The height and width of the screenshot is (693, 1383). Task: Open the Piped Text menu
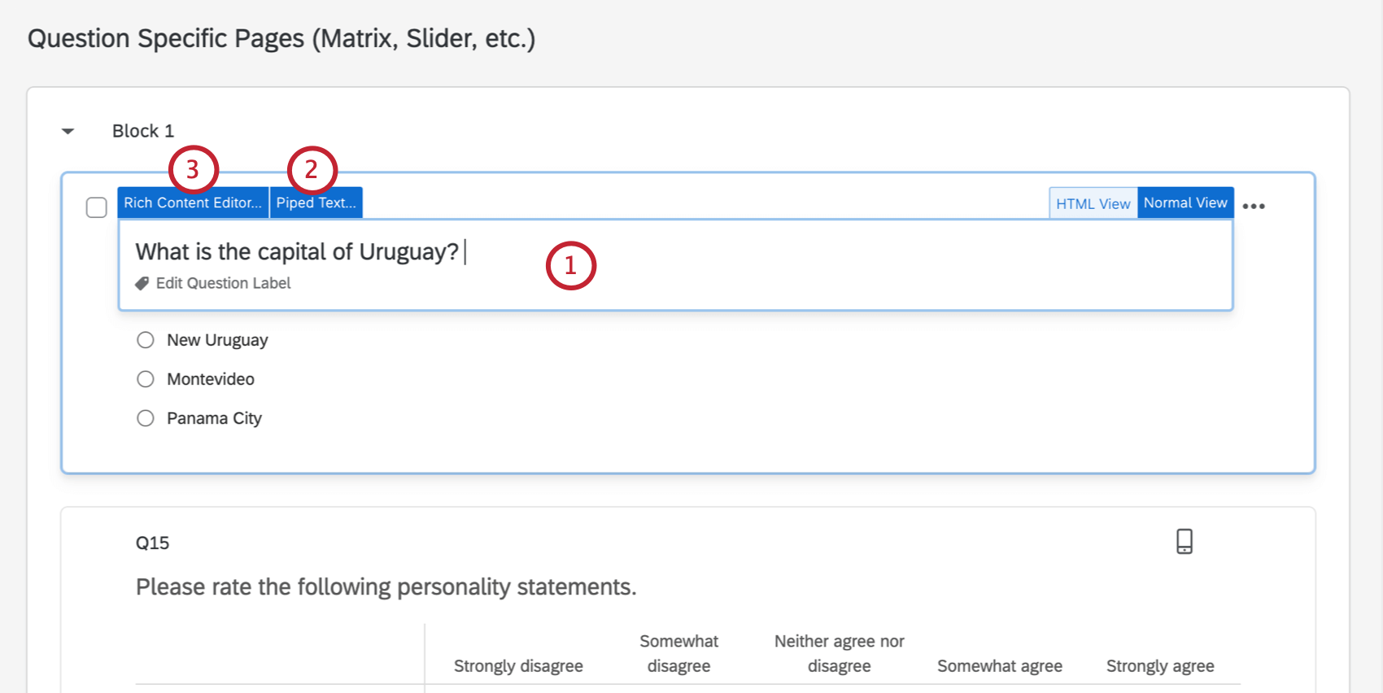[316, 203]
